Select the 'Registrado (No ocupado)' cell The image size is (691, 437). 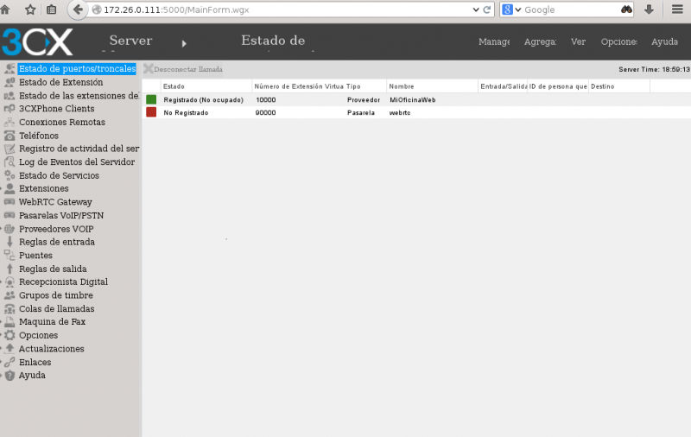click(x=203, y=100)
